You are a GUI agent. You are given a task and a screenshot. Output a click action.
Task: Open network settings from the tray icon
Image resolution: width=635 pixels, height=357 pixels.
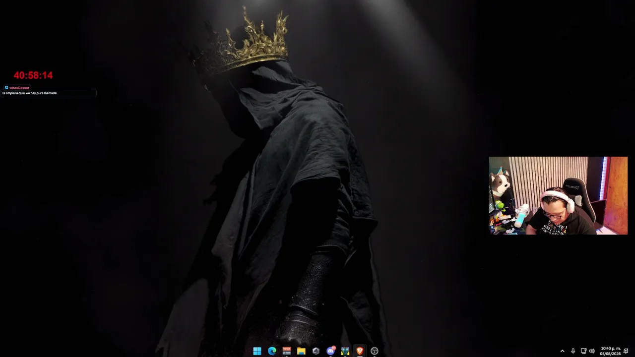pyautogui.click(x=583, y=351)
